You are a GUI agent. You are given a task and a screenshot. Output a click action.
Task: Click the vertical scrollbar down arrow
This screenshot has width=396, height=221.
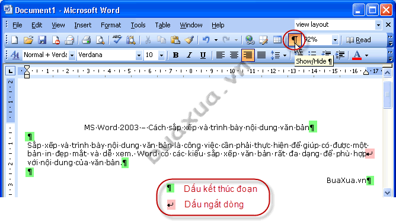coord(387,192)
